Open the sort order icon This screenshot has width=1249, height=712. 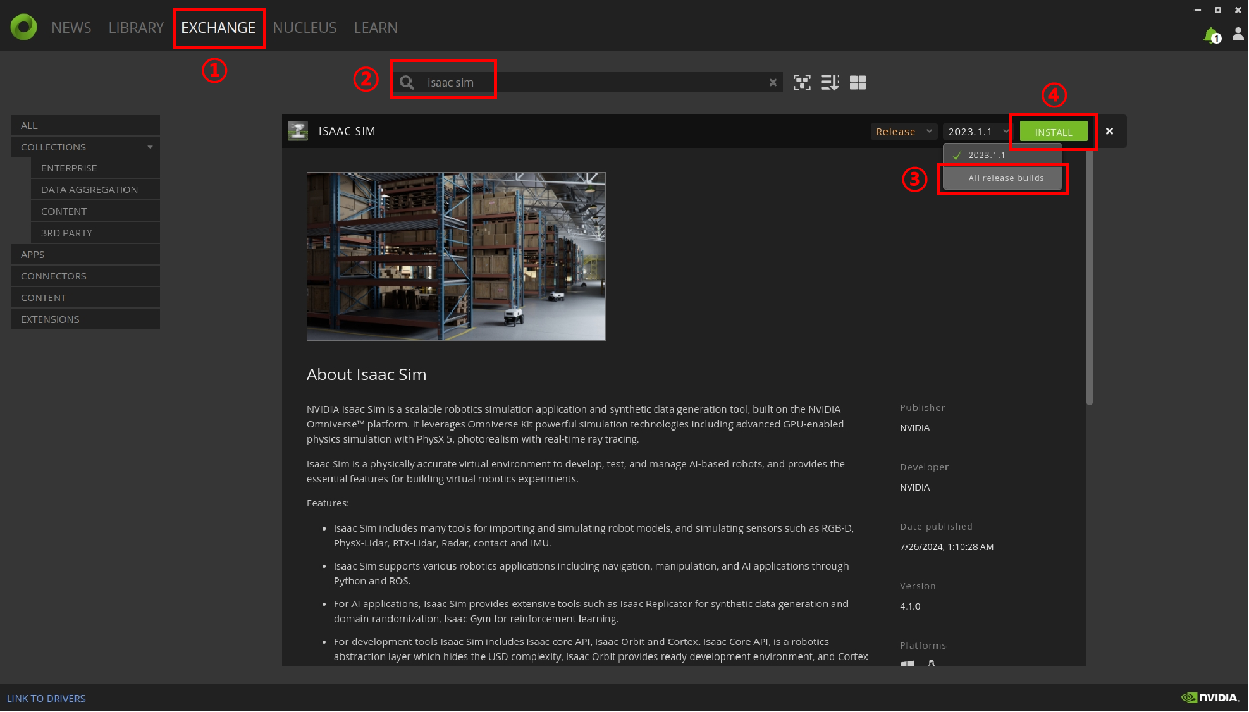pyautogui.click(x=830, y=83)
